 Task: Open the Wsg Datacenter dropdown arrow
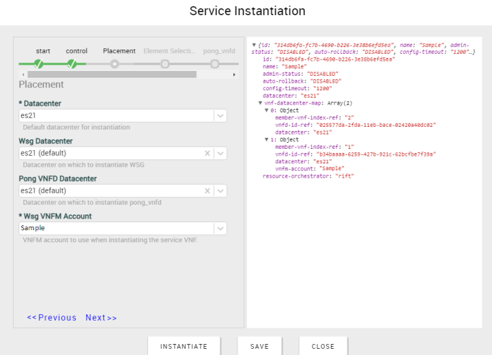point(220,153)
